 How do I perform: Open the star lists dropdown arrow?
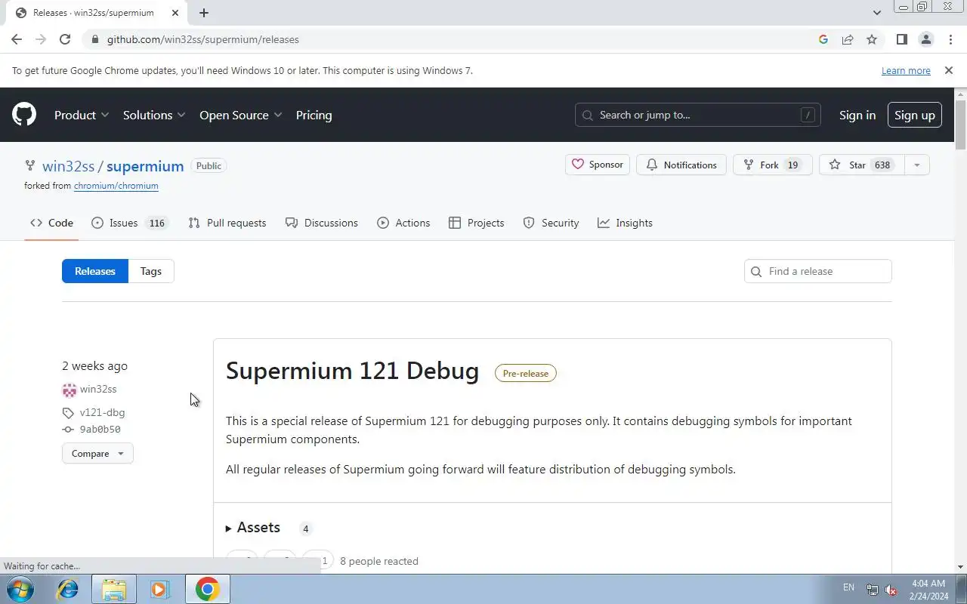tap(916, 165)
